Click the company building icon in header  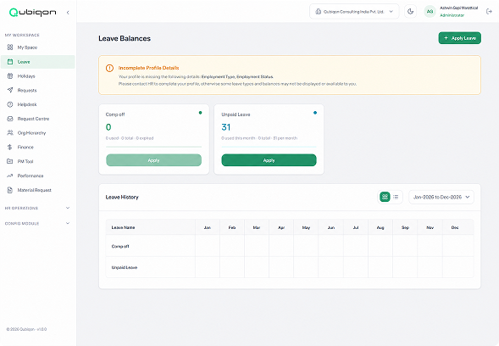tap(318, 12)
